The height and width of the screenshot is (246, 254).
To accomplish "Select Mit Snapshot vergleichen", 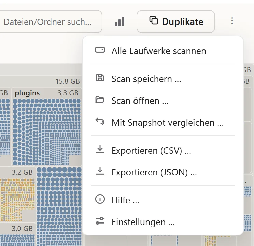I will [x=163, y=123].
